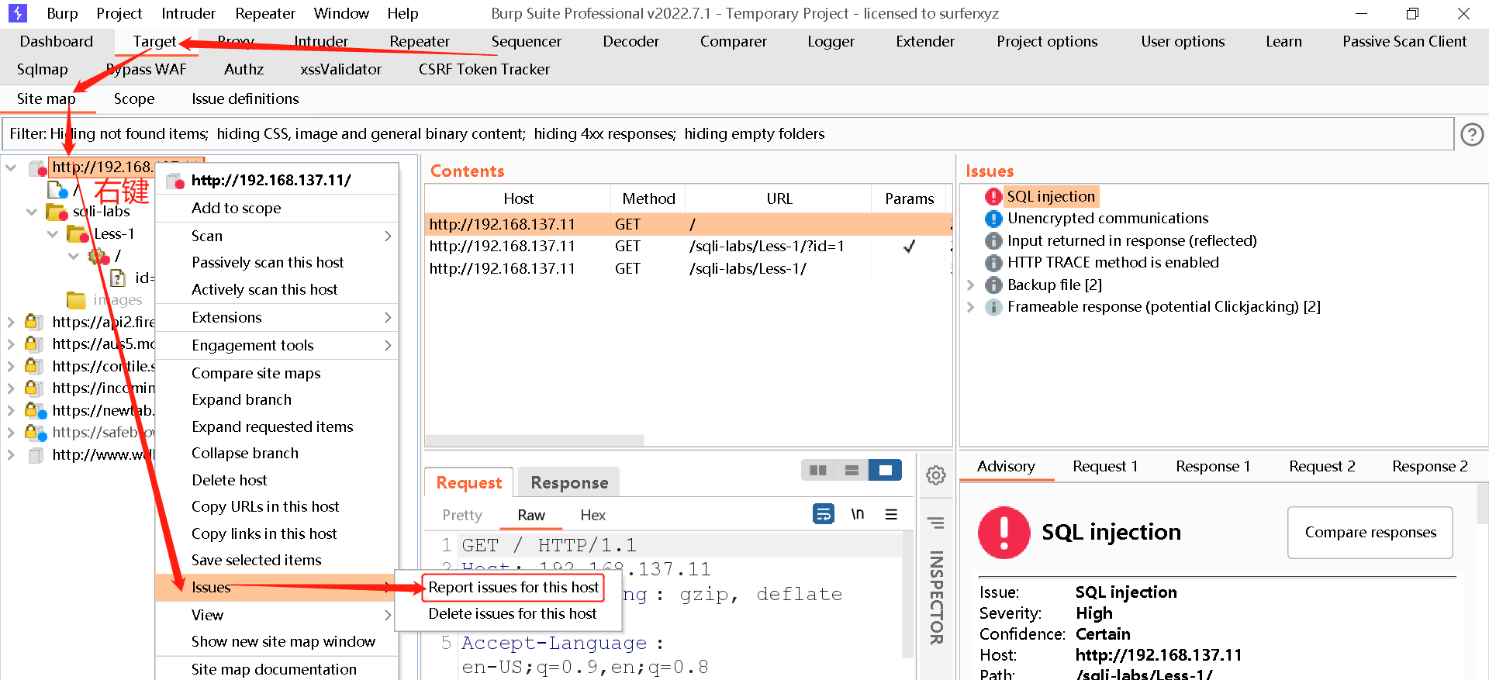Click the Burp Suite lightning logo icon
This screenshot has height=680, width=1489.
tap(17, 13)
